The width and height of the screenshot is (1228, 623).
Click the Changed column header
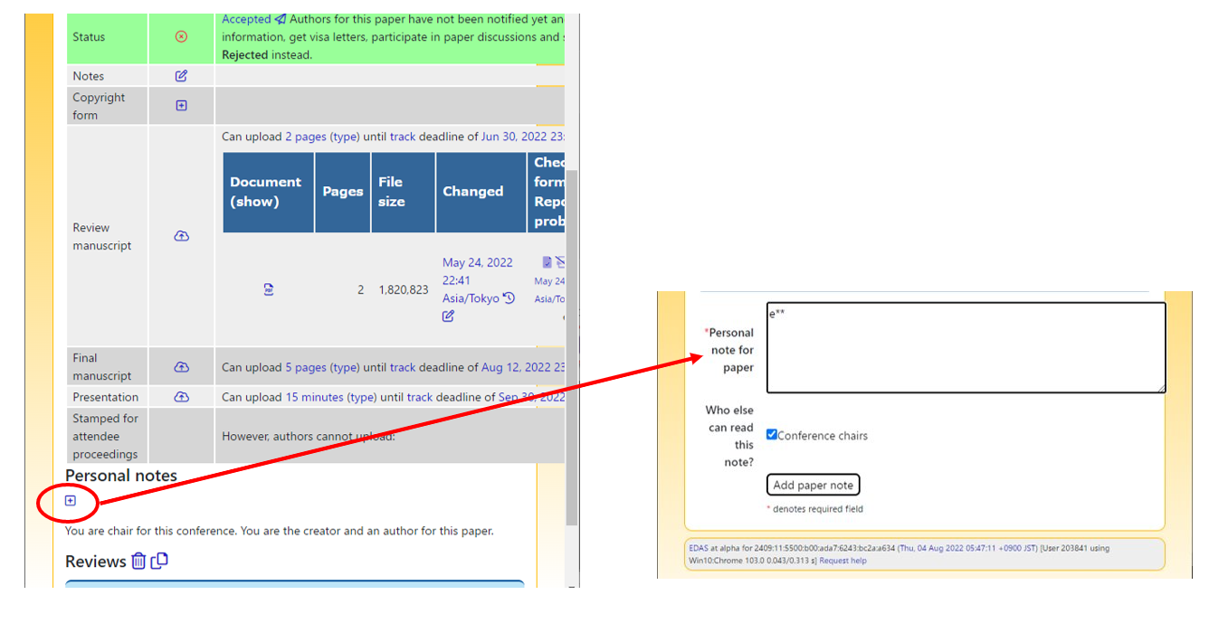(481, 192)
